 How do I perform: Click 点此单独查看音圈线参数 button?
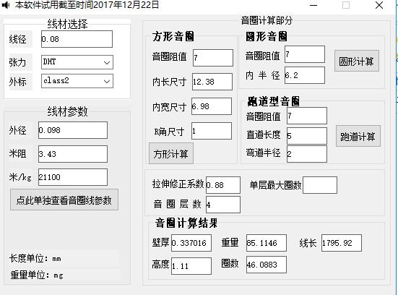coord(64,200)
